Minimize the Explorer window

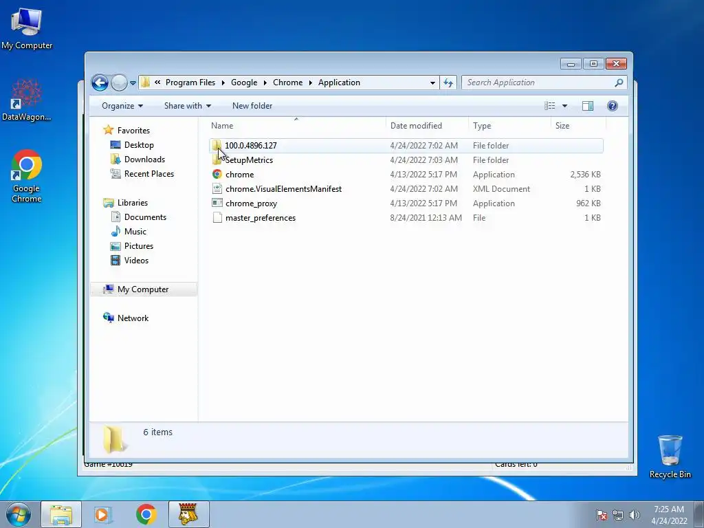tap(571, 64)
